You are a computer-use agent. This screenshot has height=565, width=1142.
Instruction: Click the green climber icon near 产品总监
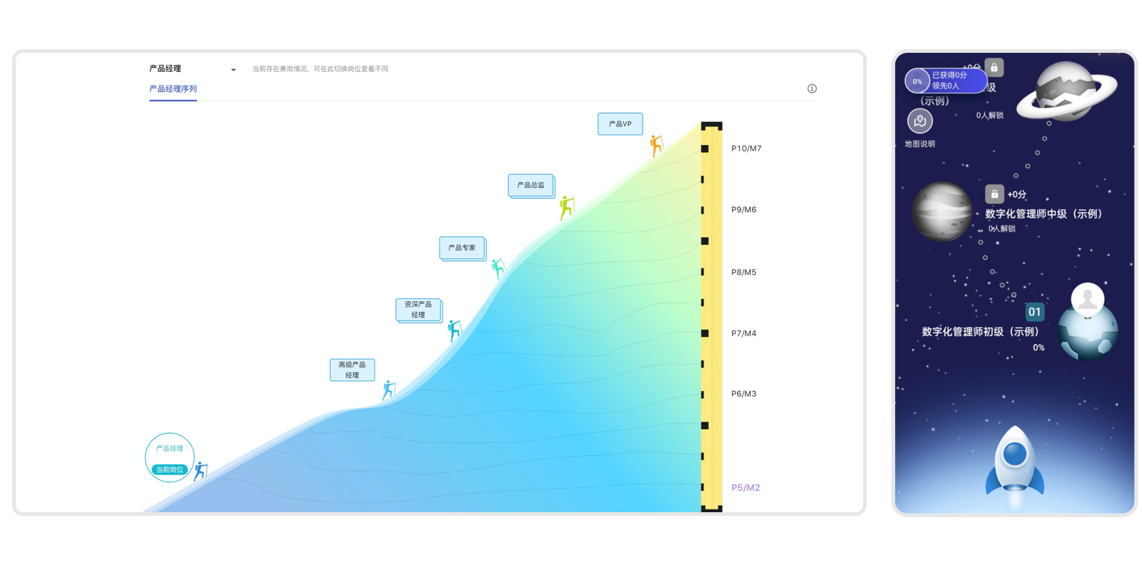(567, 208)
